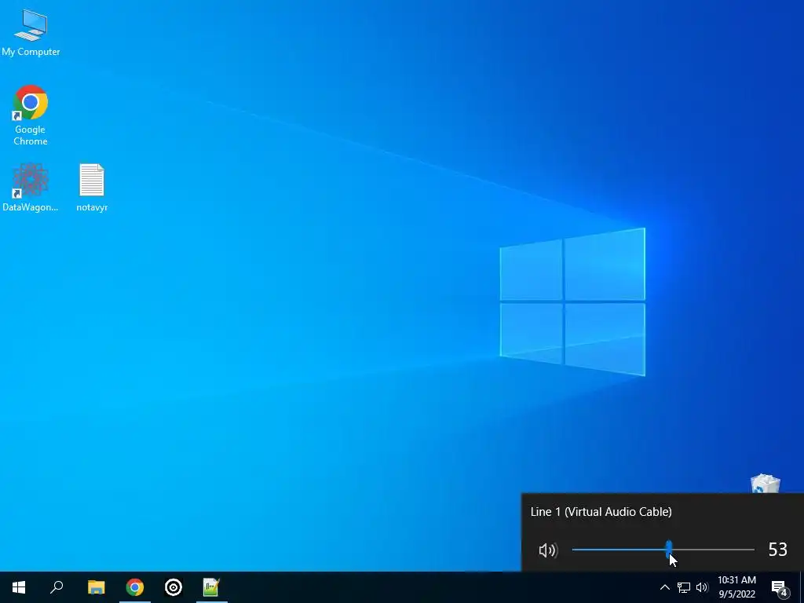Click the speaker icon in system tray
This screenshot has width=804, height=603.
pyautogui.click(x=702, y=587)
